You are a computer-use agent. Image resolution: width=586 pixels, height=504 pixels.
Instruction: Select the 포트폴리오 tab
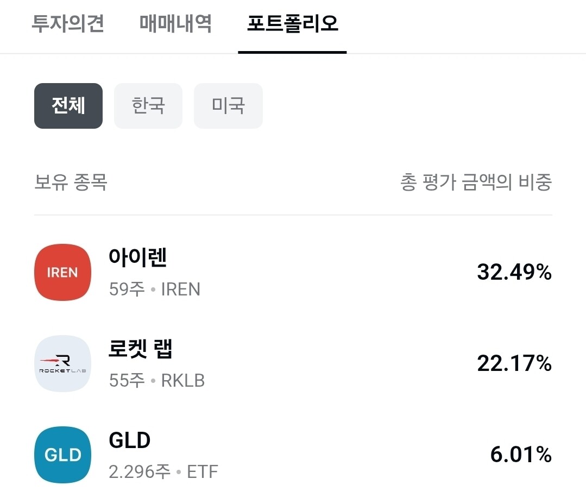pos(293,23)
